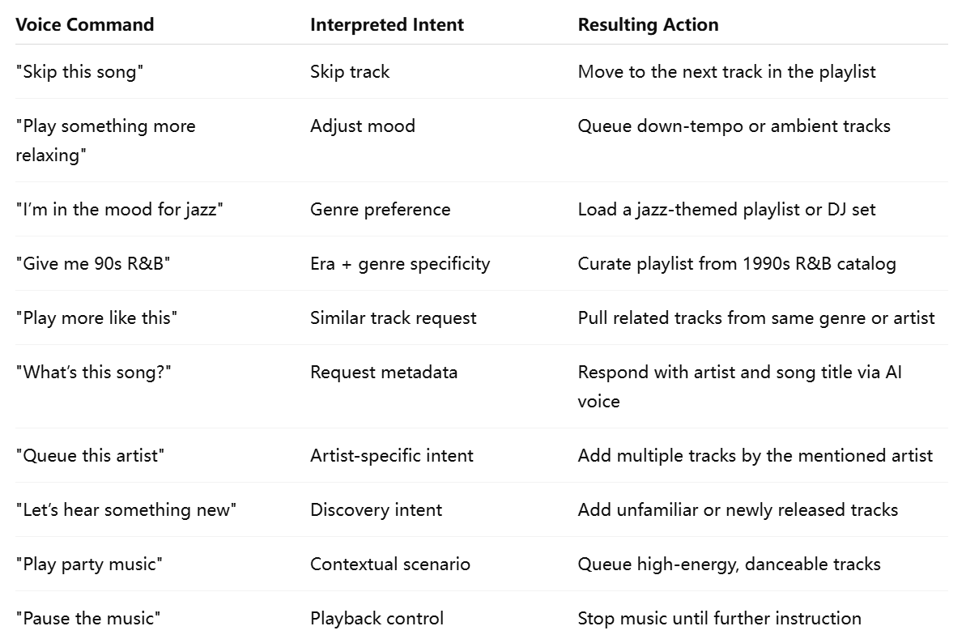
Task: Select "Queue high-energy, danceable tracks" text
Action: (729, 564)
